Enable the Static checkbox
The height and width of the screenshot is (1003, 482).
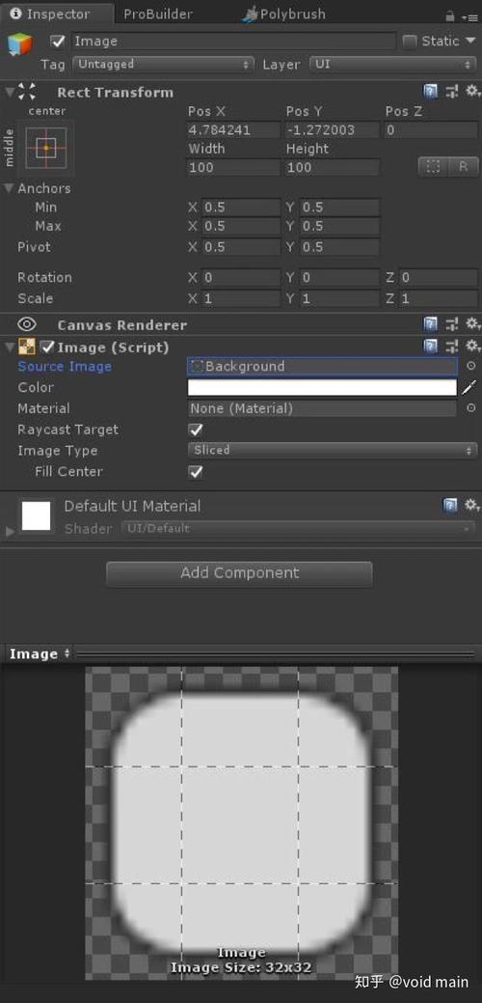click(x=410, y=42)
